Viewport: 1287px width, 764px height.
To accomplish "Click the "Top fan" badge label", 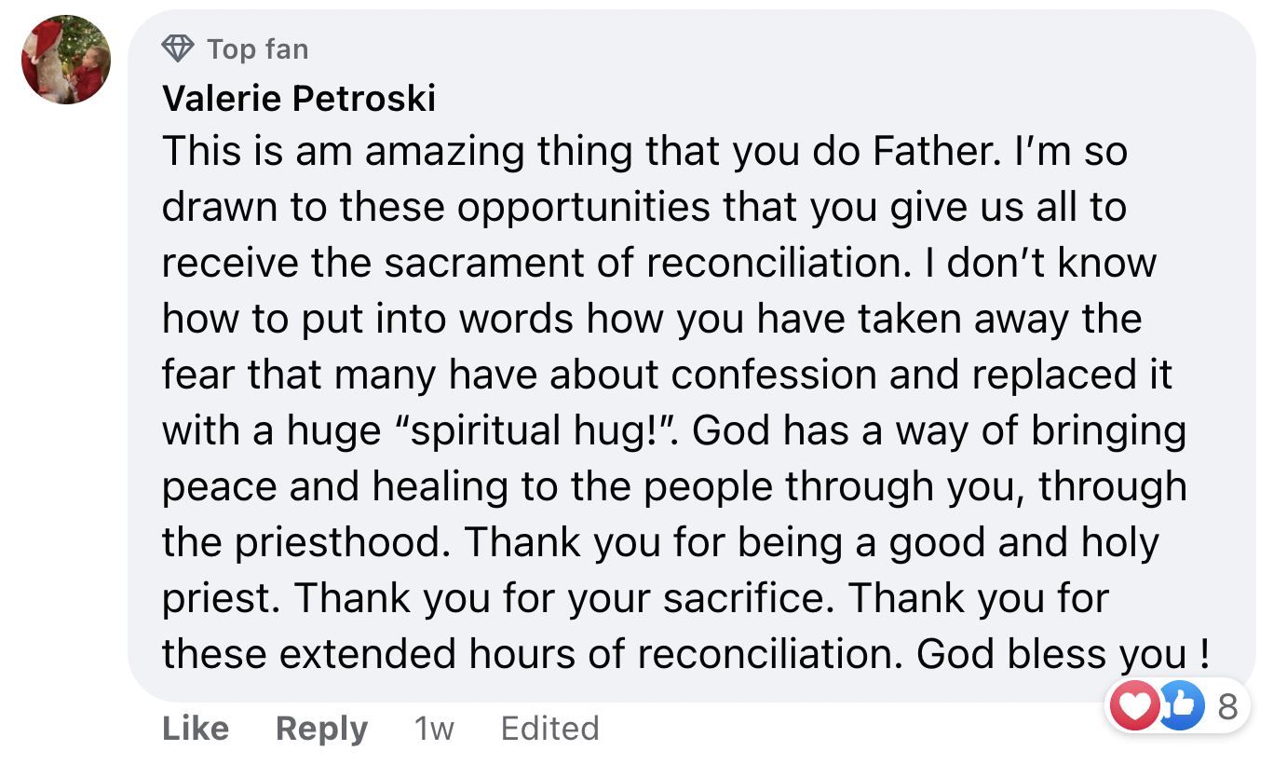I will [257, 48].
